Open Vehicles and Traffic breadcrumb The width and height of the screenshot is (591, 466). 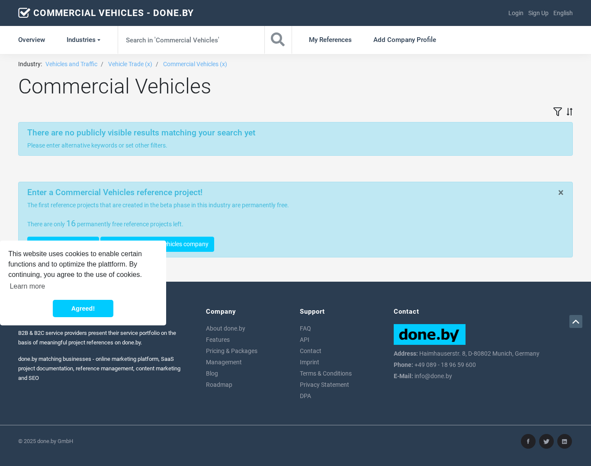pos(71,64)
